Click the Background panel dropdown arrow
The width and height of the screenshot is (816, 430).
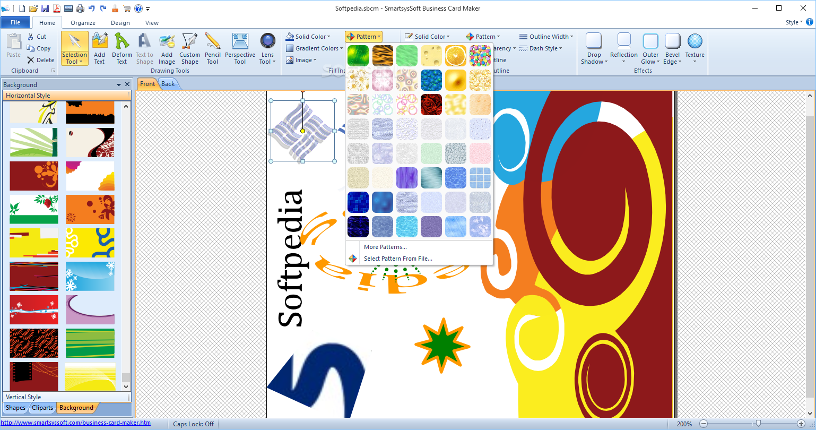point(119,84)
